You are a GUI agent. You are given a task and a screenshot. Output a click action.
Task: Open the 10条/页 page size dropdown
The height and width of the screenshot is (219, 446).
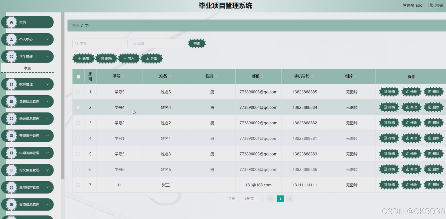click(250, 199)
